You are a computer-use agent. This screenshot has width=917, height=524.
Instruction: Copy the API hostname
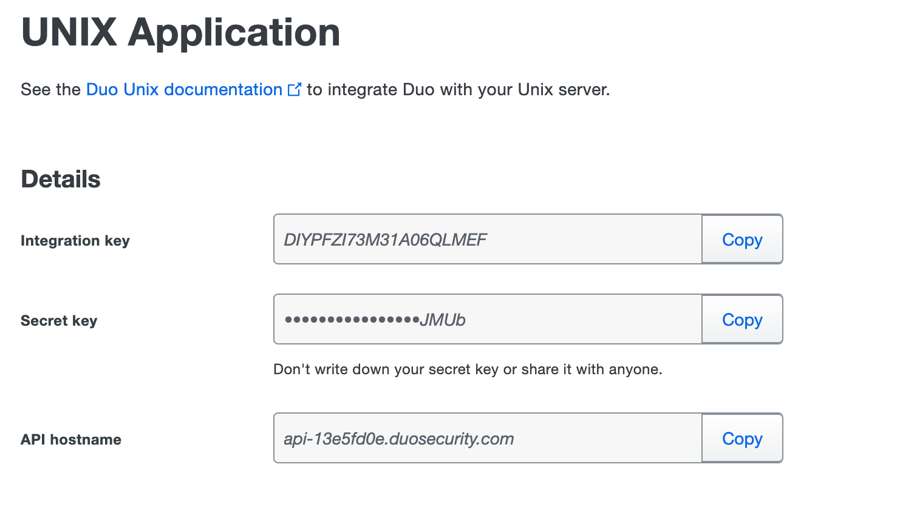pos(742,438)
